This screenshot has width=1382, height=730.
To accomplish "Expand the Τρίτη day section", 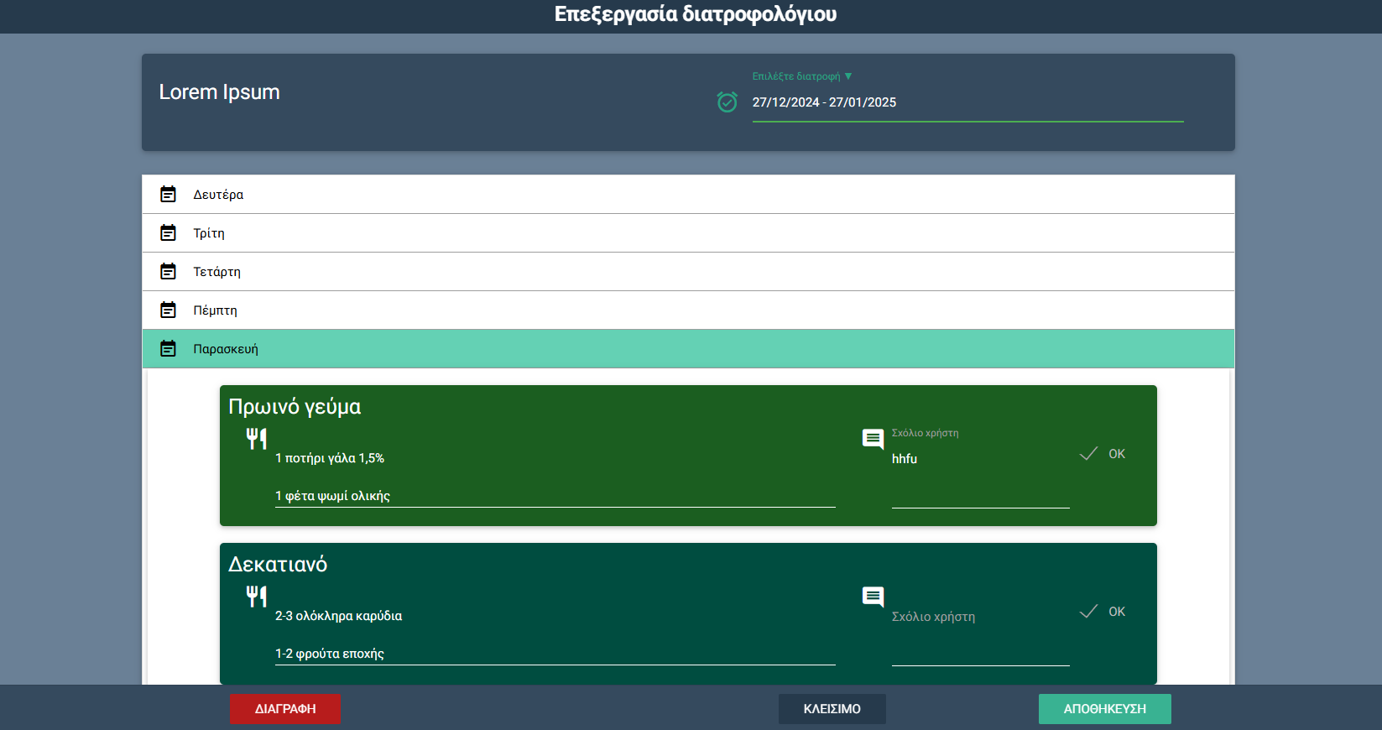I will (x=688, y=232).
